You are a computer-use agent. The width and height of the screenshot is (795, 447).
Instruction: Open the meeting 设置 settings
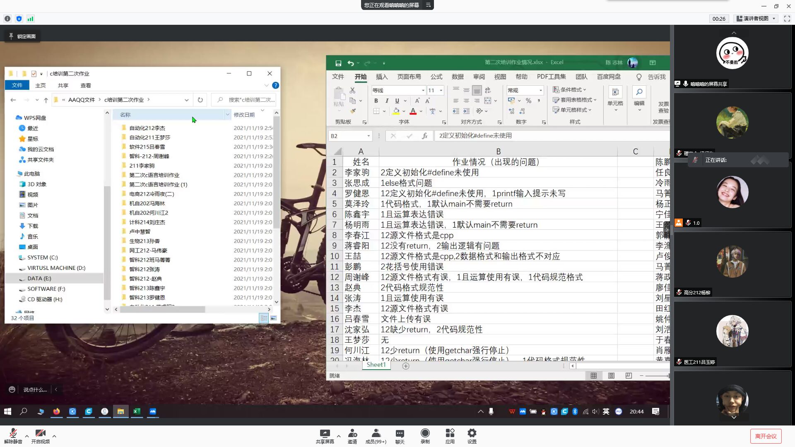tap(472, 435)
